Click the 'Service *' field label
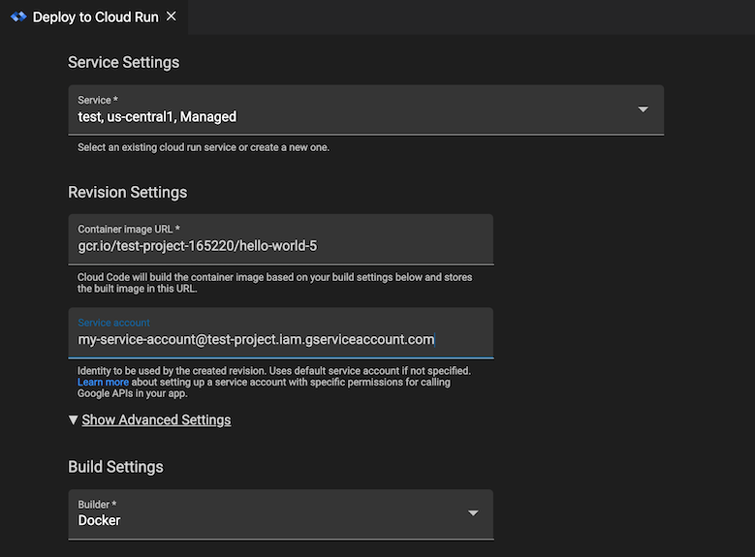 (98, 101)
